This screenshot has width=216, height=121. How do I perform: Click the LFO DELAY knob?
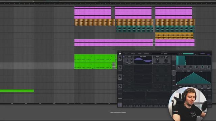[202, 86]
